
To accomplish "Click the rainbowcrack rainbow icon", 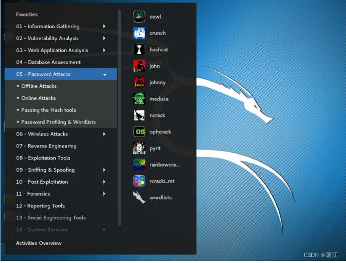I will [139, 165].
